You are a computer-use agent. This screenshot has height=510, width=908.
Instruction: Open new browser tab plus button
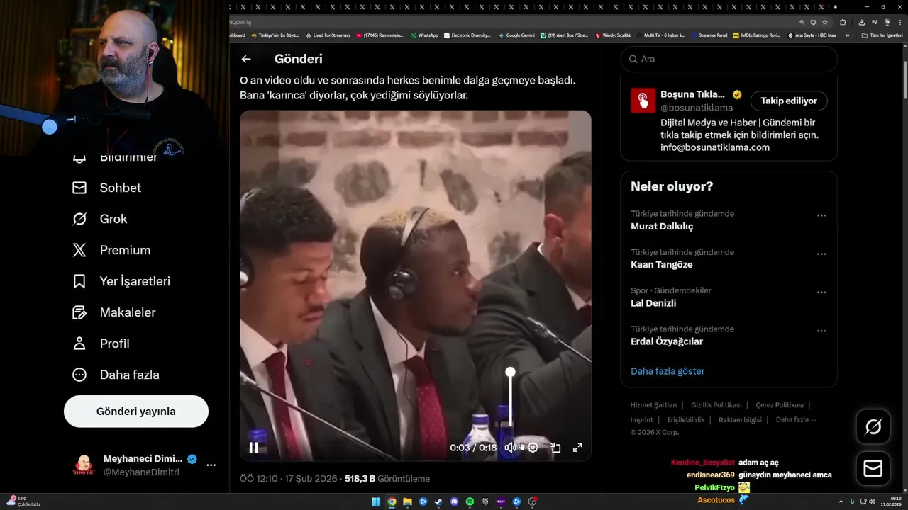(x=835, y=7)
